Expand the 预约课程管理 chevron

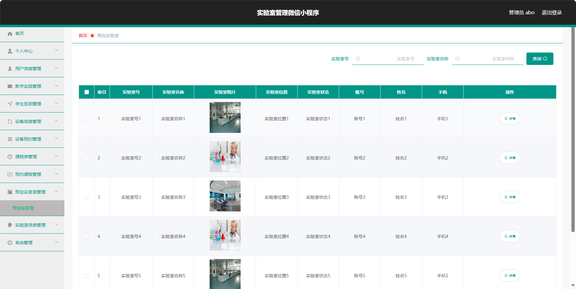56,174
